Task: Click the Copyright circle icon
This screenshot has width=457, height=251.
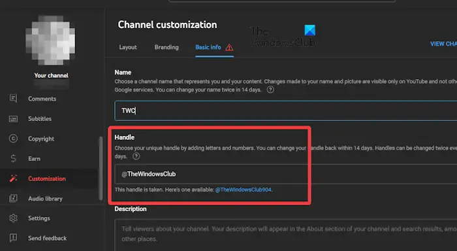Action: tap(13, 139)
